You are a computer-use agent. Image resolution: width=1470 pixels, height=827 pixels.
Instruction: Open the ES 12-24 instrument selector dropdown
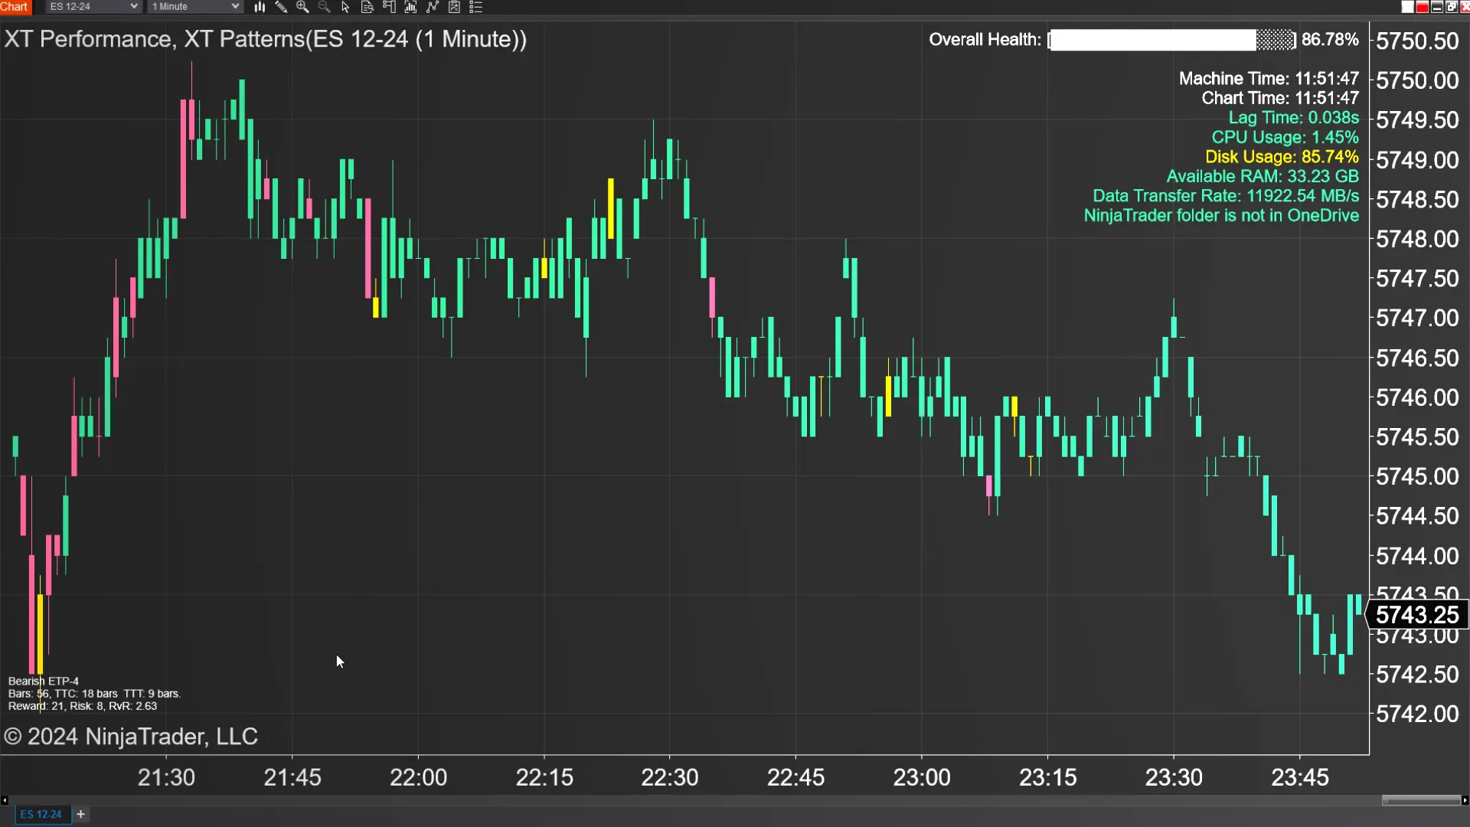coord(93,7)
